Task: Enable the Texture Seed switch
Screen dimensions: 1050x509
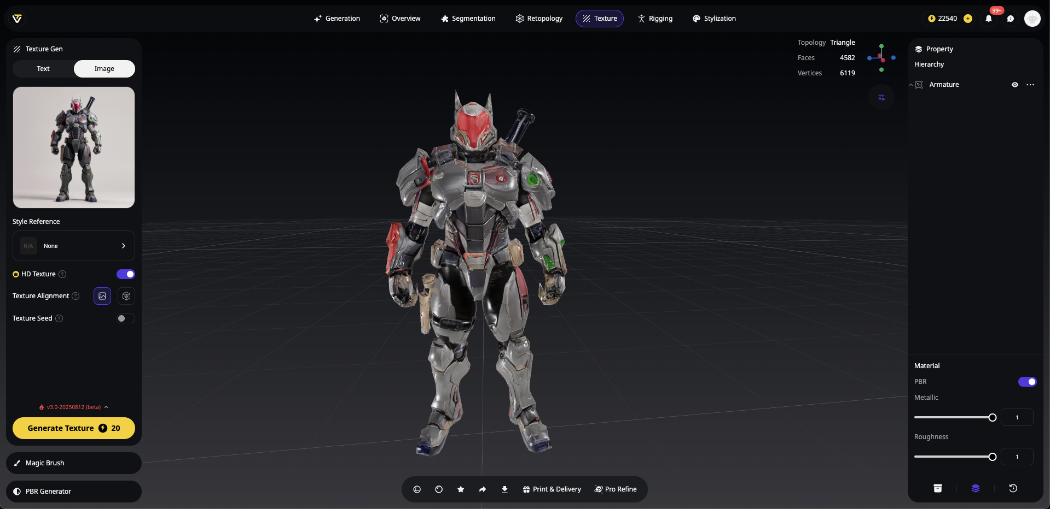Action: [126, 318]
